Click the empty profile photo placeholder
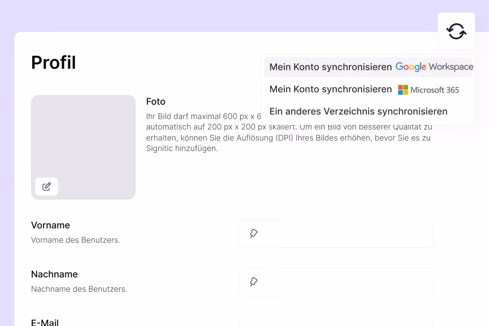Screen dimensions: 489x326 click(83, 147)
